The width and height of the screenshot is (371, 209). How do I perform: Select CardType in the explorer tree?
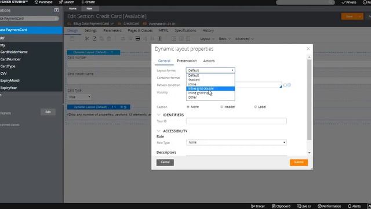click(x=8, y=66)
